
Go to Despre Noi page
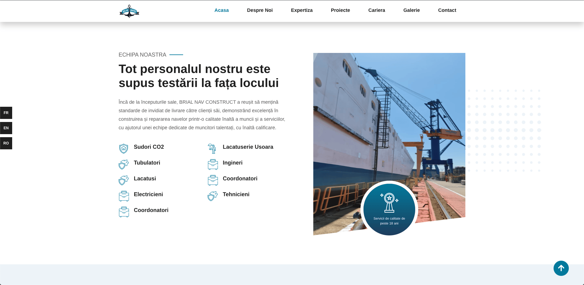pos(260,10)
